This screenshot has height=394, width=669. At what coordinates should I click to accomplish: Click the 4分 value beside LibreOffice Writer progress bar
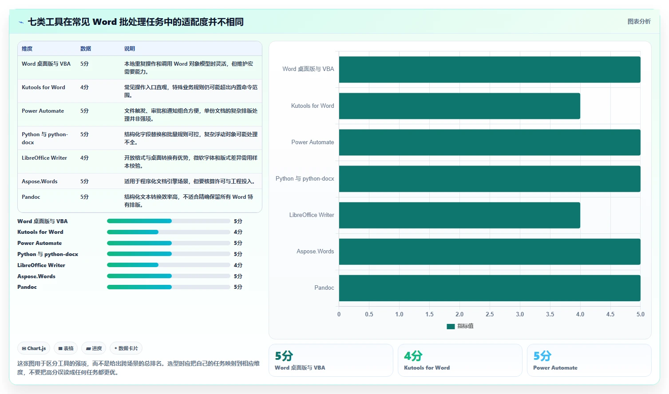(x=238, y=265)
